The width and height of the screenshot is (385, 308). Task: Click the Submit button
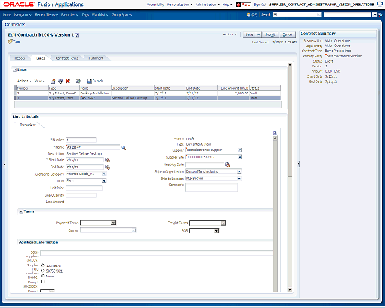tap(270, 35)
